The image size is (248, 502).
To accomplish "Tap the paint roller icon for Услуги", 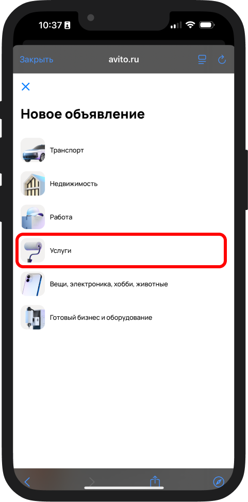I will 33,251.
